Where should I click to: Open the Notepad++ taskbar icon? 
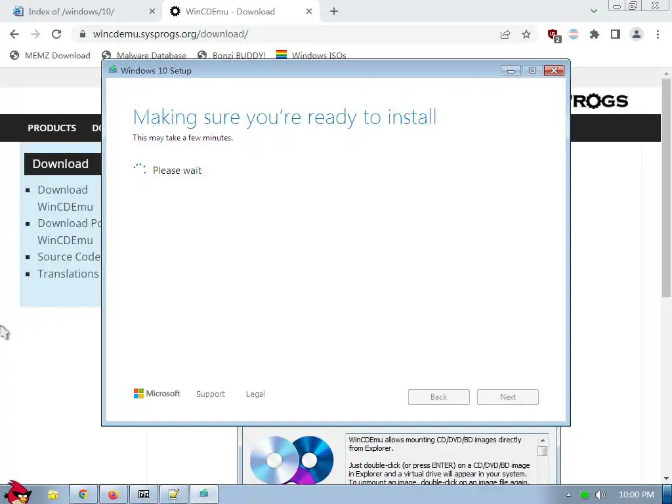tap(173, 495)
